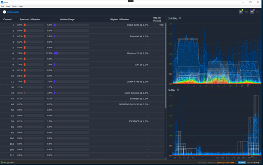
Task: Click the ADMIN badge in status bar
Action: click(x=242, y=163)
